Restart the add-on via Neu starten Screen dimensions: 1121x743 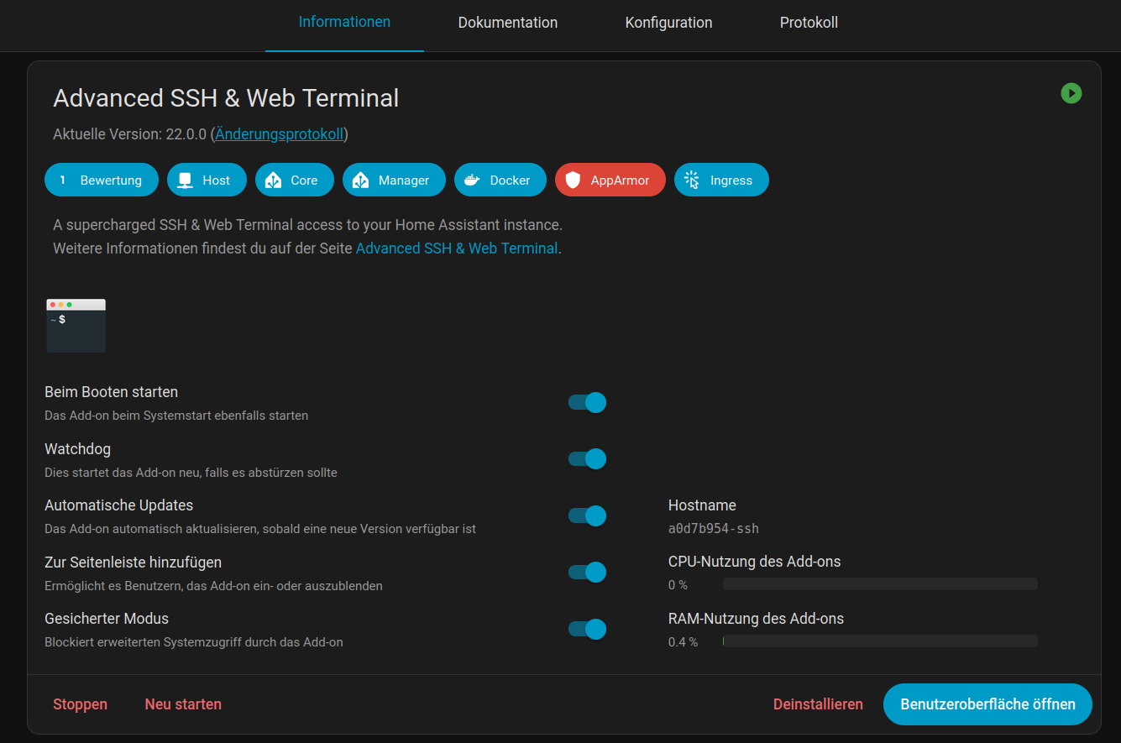point(183,704)
